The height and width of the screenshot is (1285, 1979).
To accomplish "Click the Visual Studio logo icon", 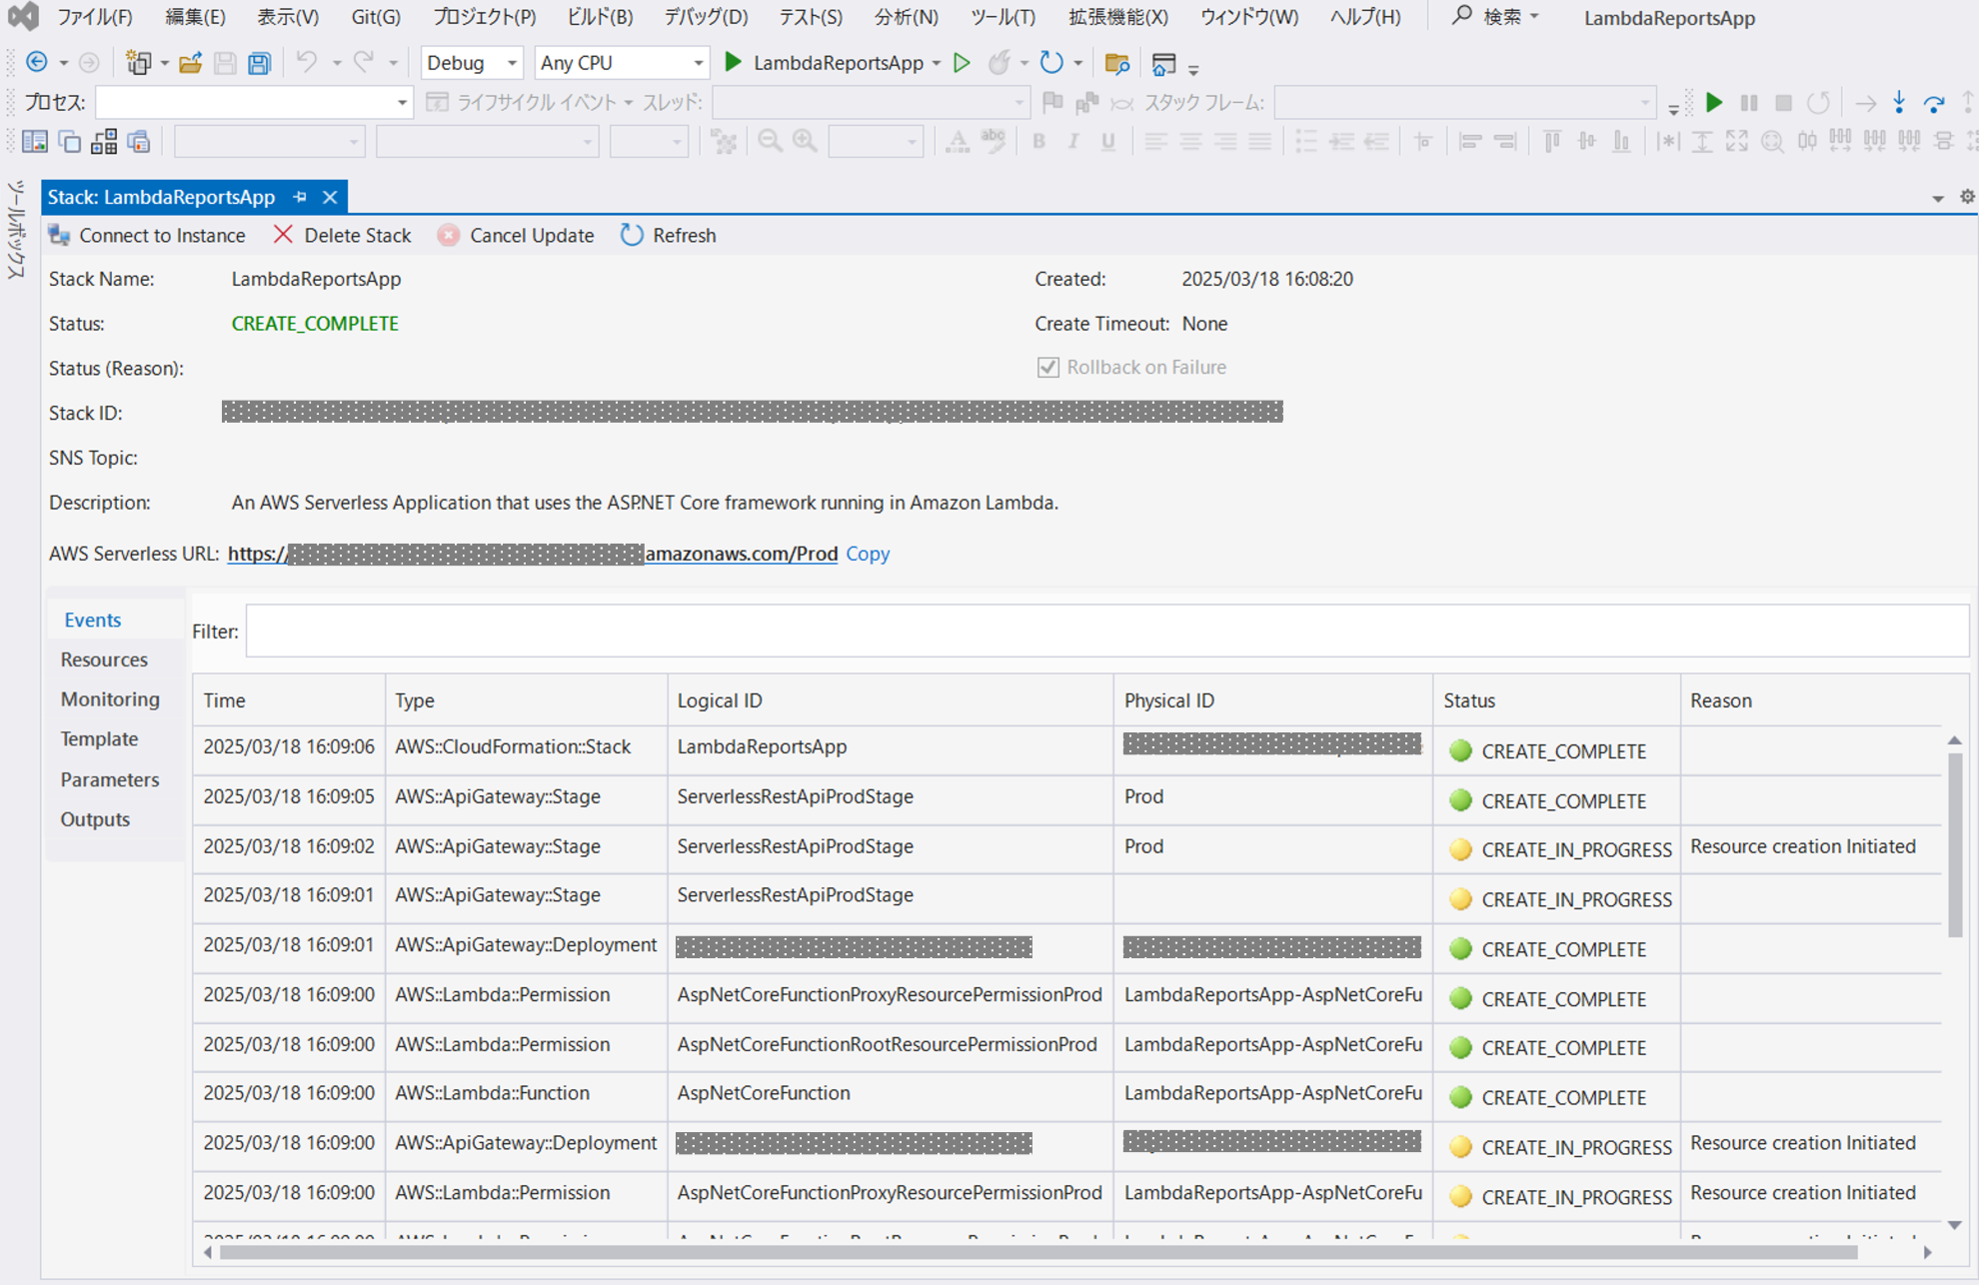I will point(22,17).
